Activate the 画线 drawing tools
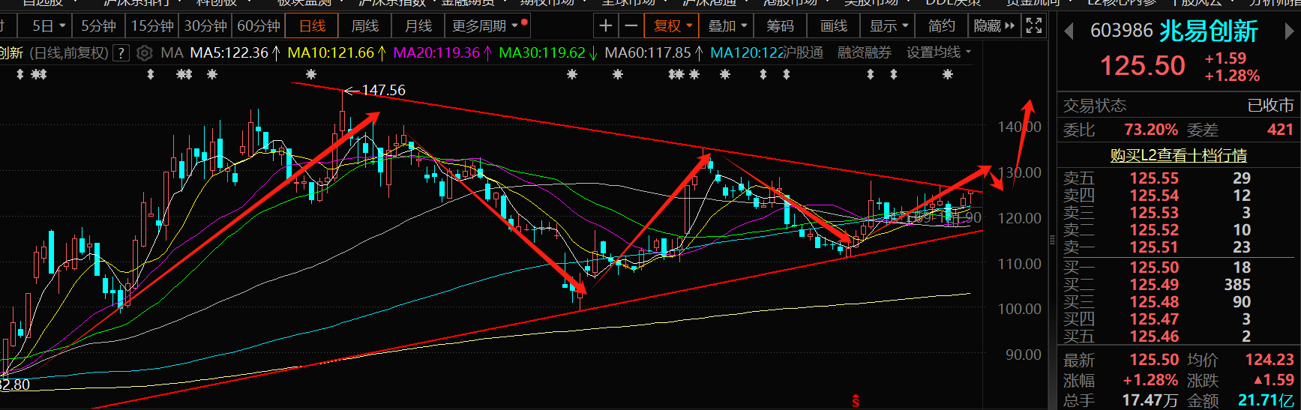This screenshot has width=1301, height=410. [x=833, y=26]
